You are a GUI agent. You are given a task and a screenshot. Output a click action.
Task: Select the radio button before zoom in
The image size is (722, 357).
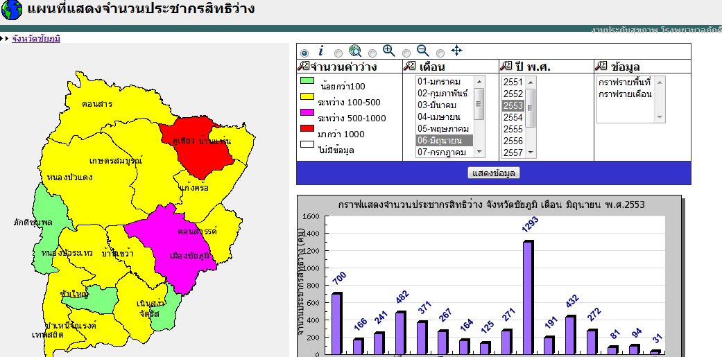pos(372,53)
